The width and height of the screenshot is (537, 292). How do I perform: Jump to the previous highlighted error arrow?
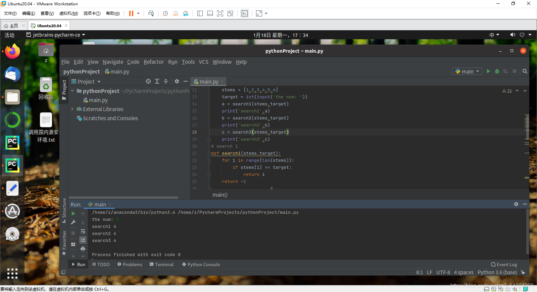click(x=517, y=91)
